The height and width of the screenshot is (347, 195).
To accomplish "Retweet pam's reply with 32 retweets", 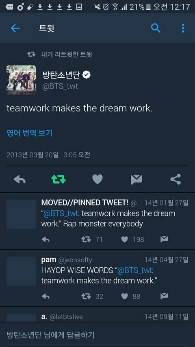I will coord(86,296).
